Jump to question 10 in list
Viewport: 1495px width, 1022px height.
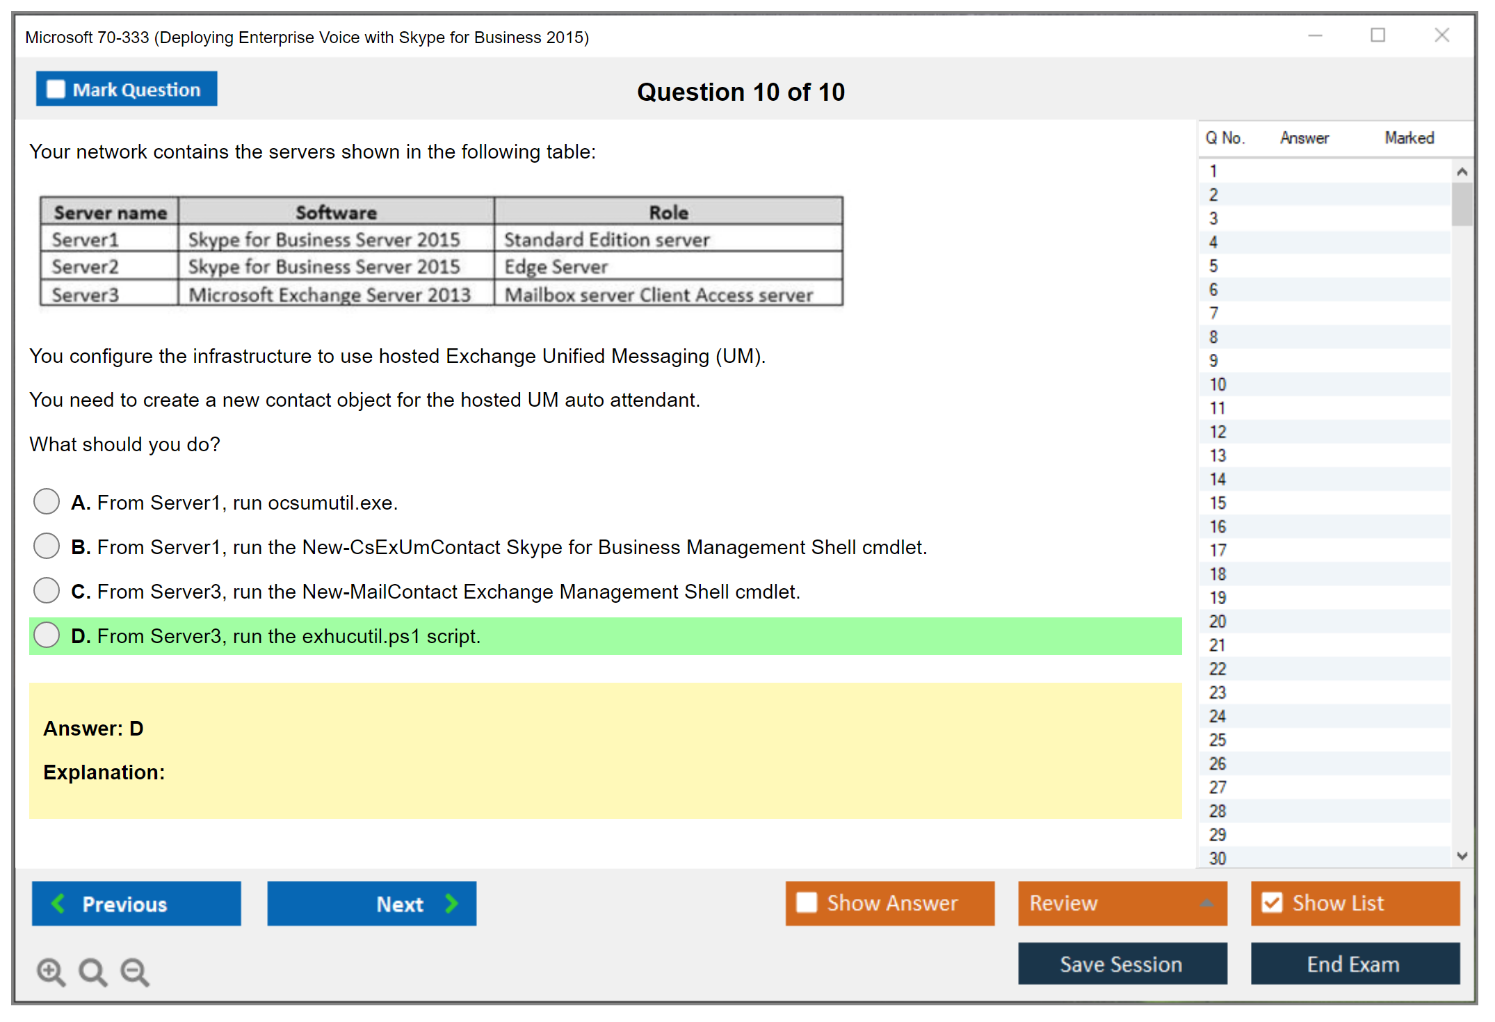1218,384
